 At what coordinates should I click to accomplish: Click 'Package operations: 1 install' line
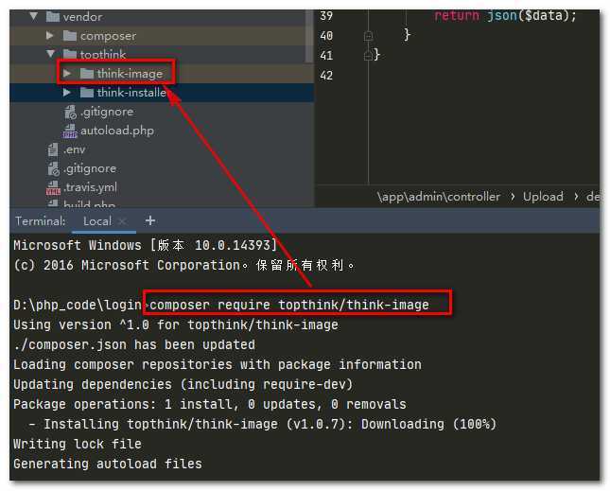click(x=210, y=404)
